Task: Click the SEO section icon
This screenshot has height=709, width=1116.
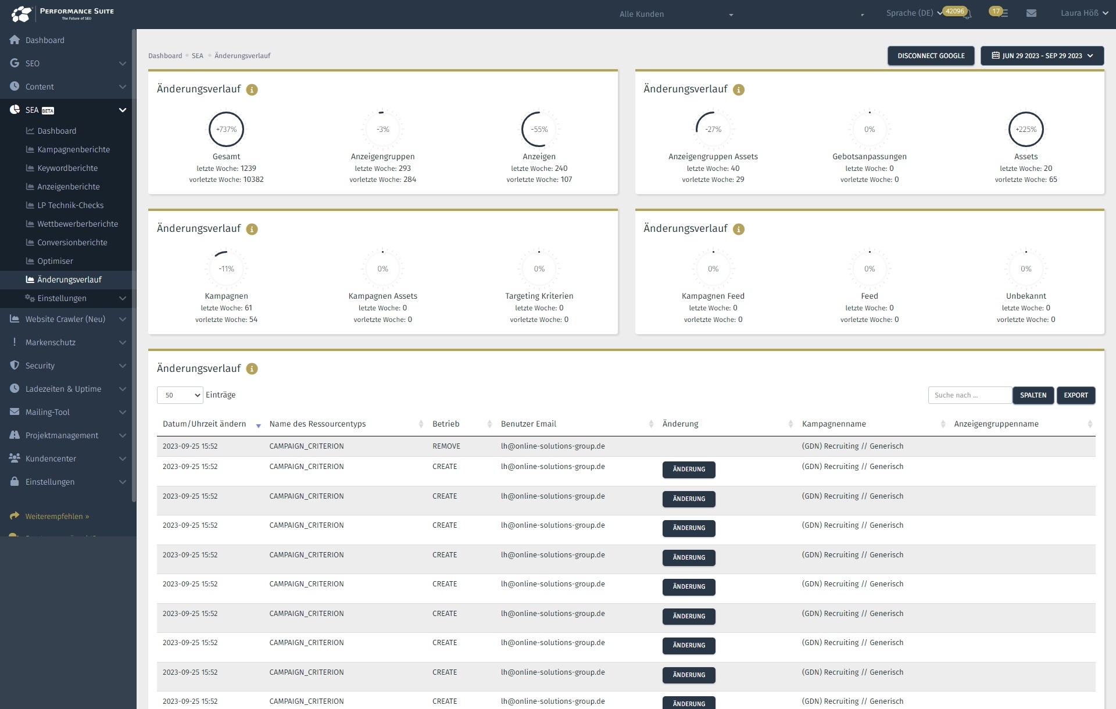Action: coord(14,63)
